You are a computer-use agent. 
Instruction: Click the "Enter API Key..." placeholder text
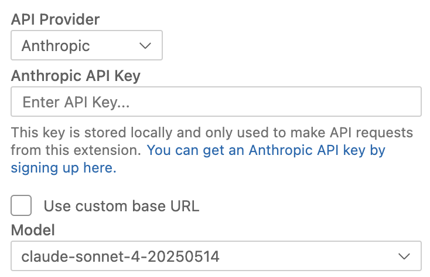[76, 102]
